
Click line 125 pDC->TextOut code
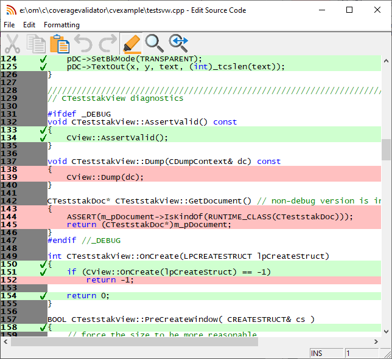coord(176,67)
